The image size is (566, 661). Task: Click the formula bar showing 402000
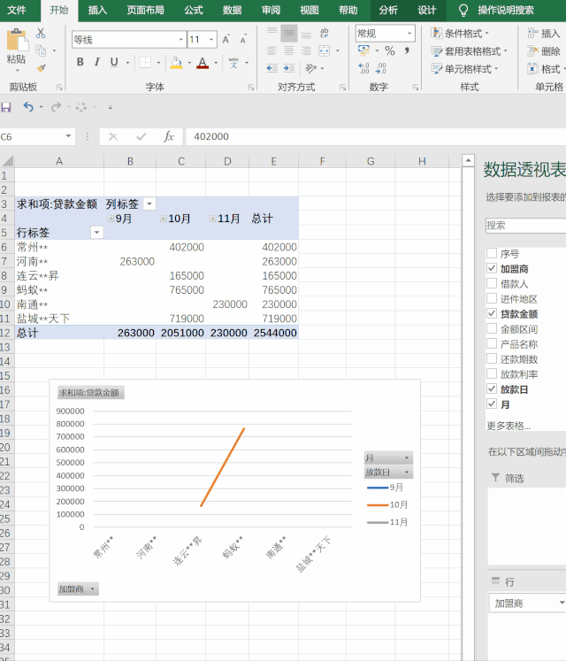[376, 136]
